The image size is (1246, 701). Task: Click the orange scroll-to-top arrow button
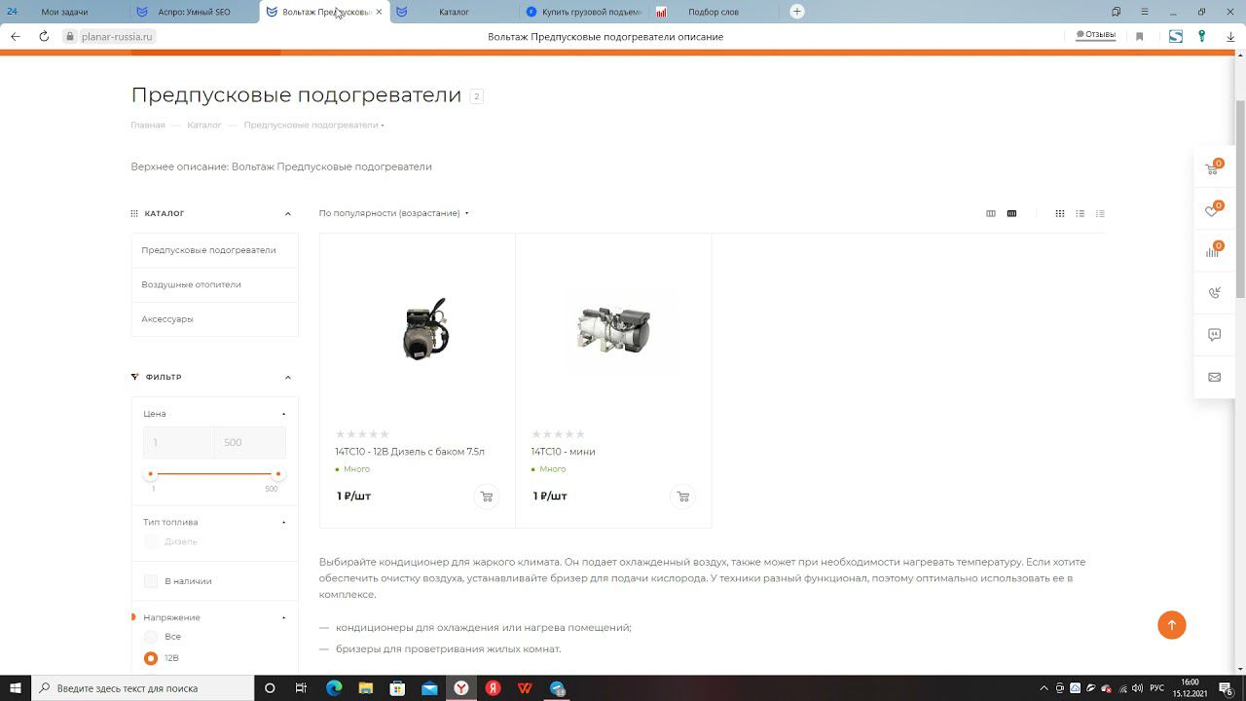[1171, 625]
